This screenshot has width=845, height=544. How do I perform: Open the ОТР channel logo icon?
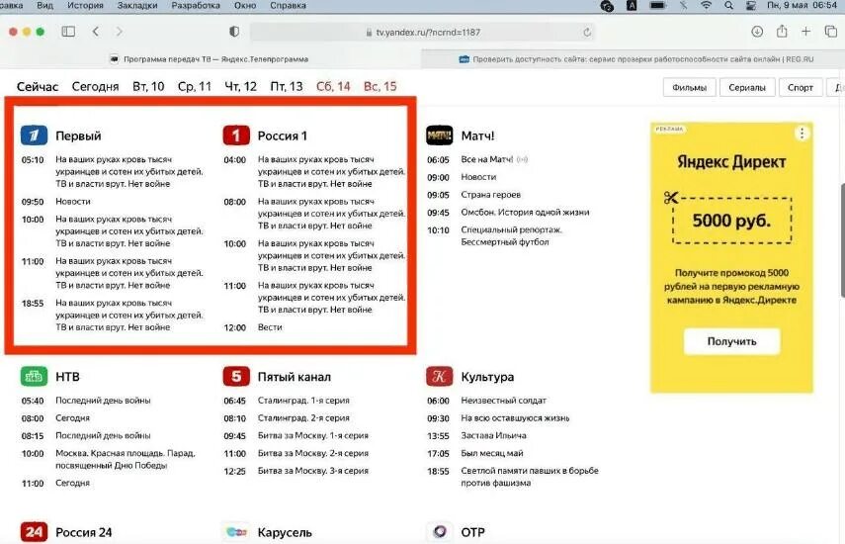(x=439, y=532)
